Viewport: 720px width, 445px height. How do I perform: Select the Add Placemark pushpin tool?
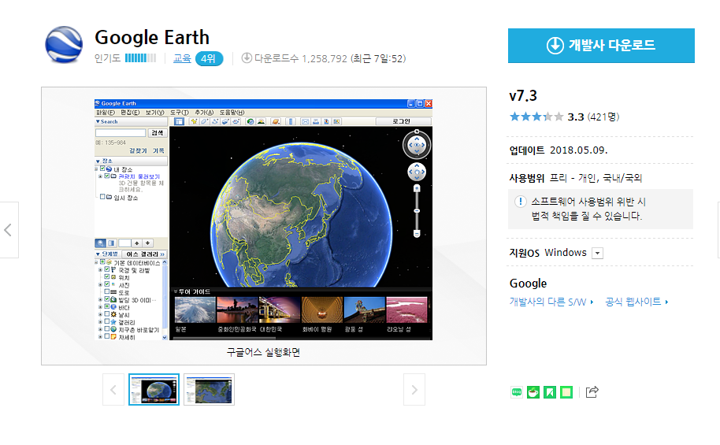click(x=195, y=121)
